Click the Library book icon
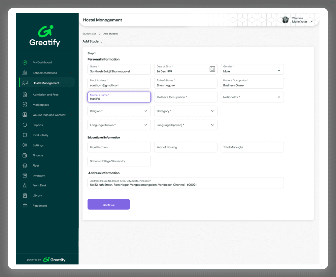 [x=25, y=196]
